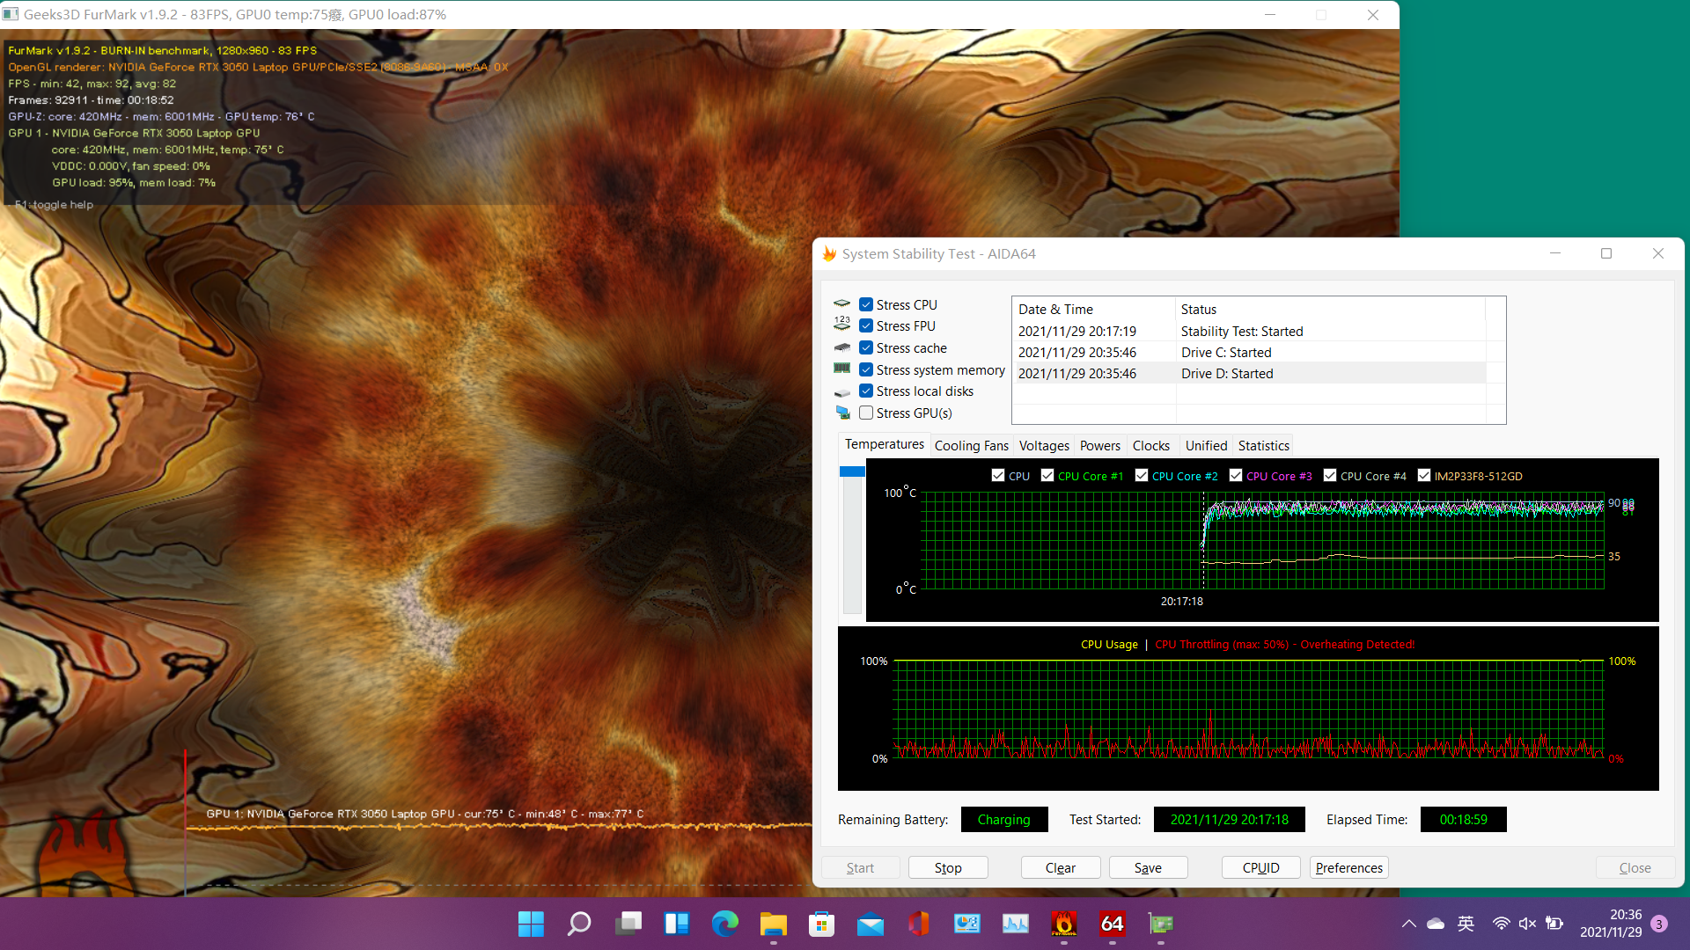The image size is (1690, 950).
Task: Open FurMark from the taskbar
Action: pyautogui.click(x=1064, y=924)
